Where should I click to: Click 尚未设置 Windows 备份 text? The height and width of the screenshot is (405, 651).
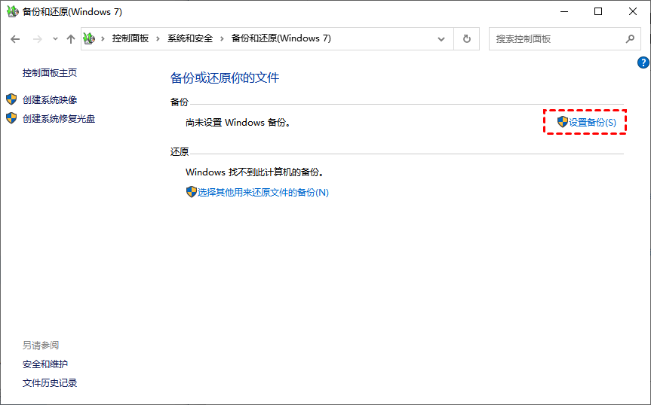238,123
